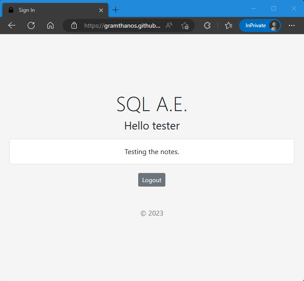Maximize the browser window
Viewport: 304px width, 281px height.
click(274, 8)
